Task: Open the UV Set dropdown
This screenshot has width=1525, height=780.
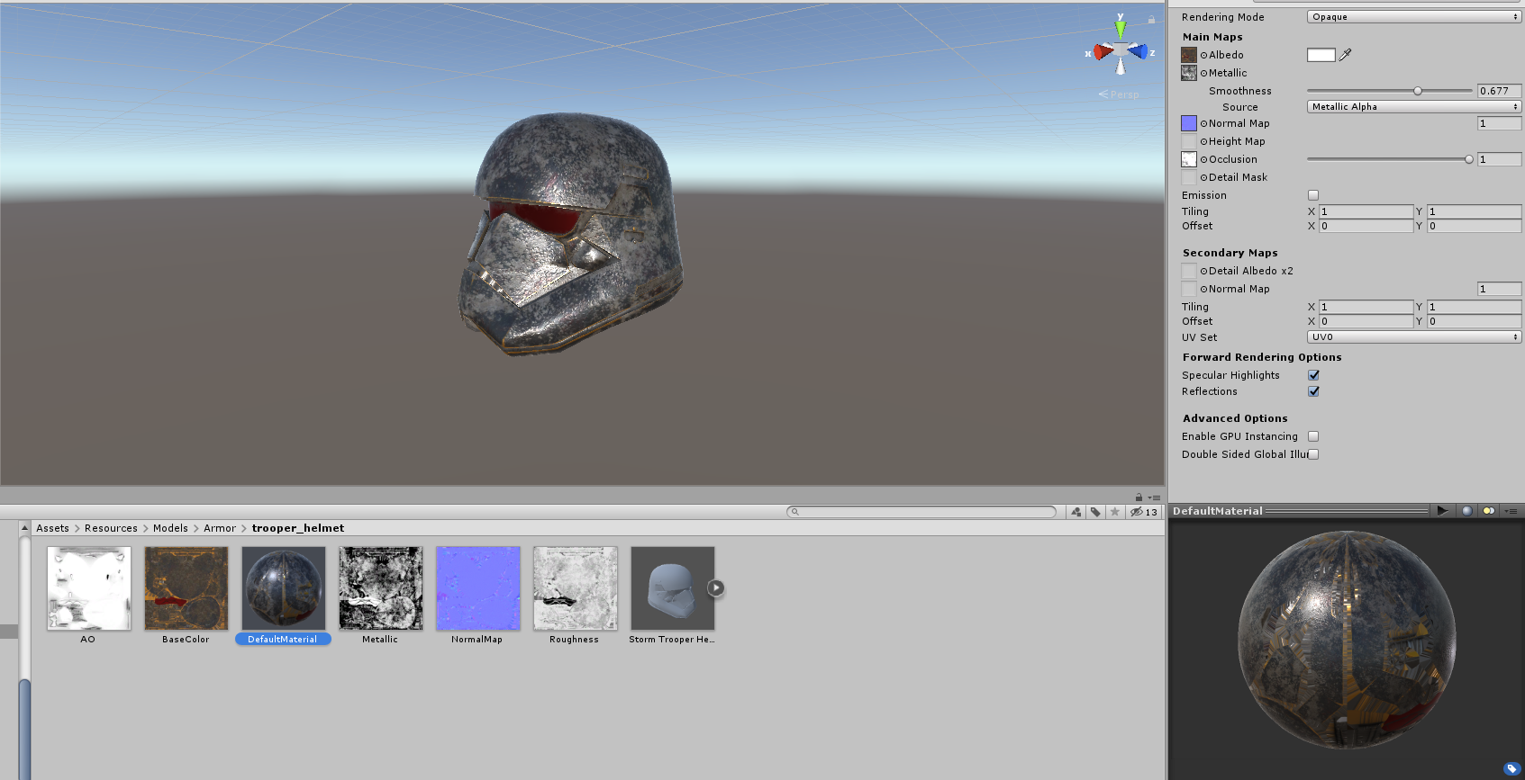Action: pyautogui.click(x=1414, y=337)
